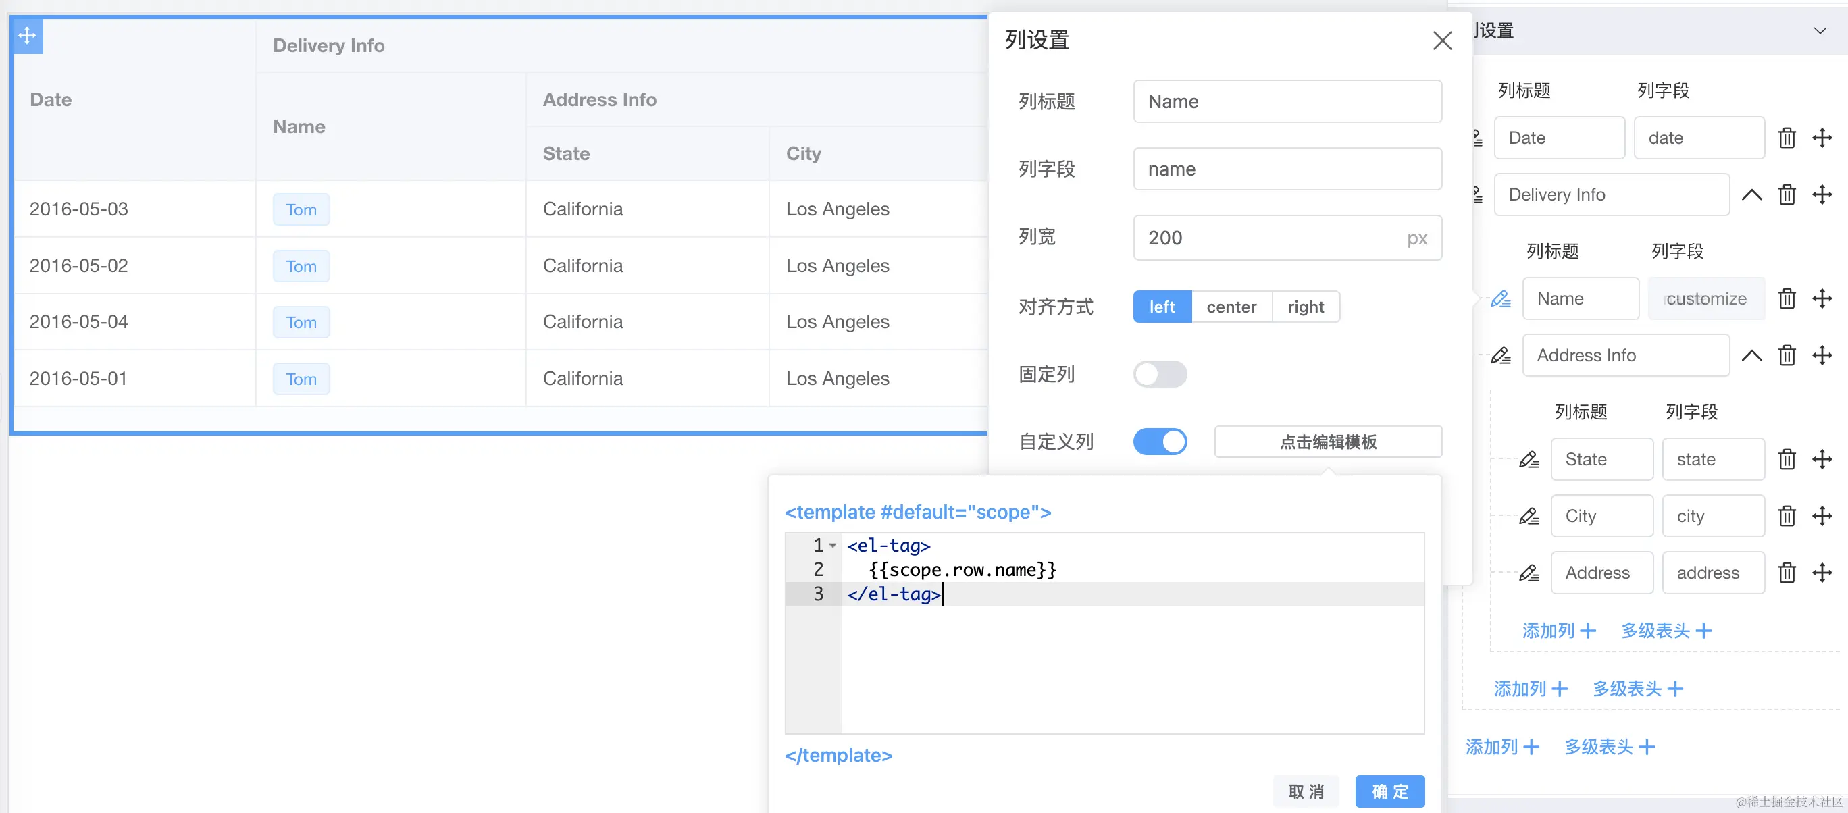Screen dimensions: 1848x813
Task: Click the 点击编辑模板 button
Action: point(1327,442)
